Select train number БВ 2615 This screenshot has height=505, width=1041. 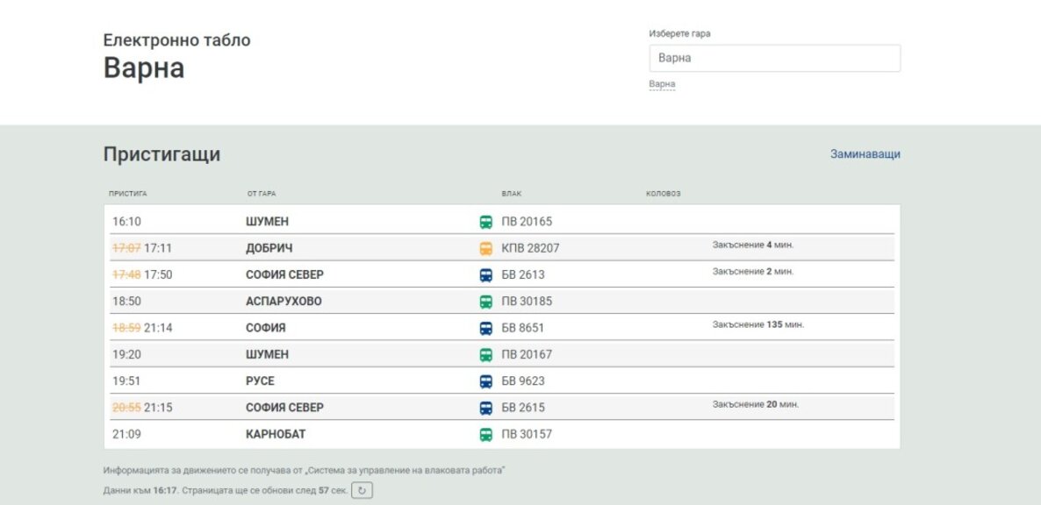pyautogui.click(x=523, y=408)
